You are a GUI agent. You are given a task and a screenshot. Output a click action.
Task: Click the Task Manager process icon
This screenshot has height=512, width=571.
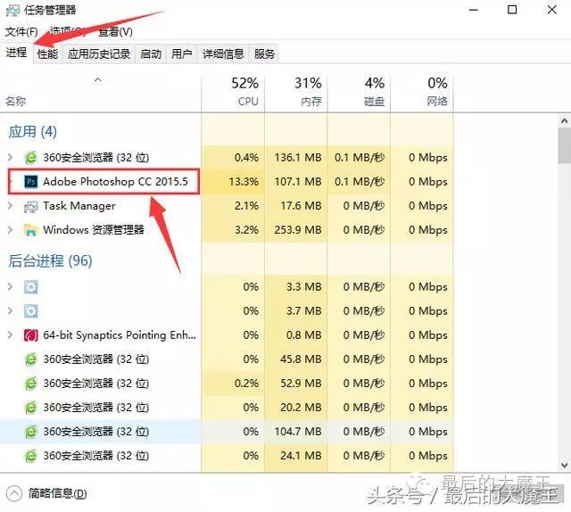[31, 206]
